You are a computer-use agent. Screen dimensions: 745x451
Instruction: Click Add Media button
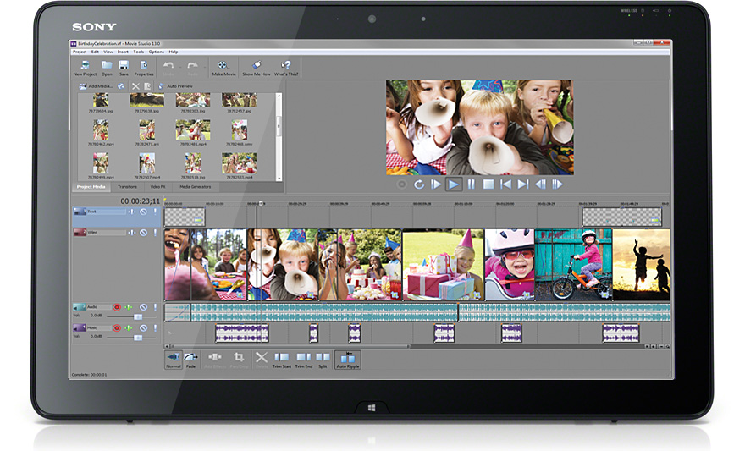96,86
